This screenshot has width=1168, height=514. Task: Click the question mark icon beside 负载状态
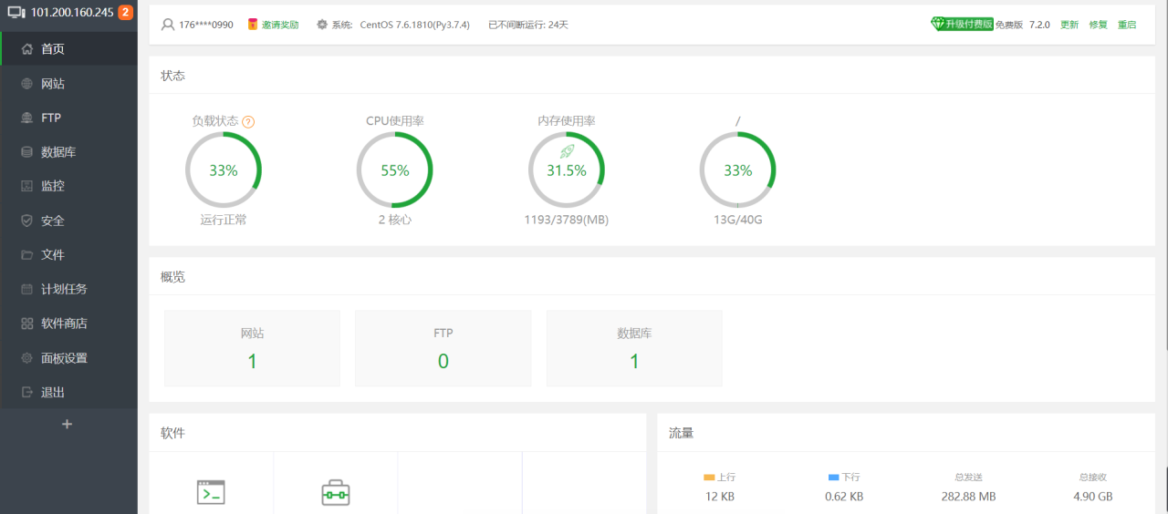click(248, 121)
